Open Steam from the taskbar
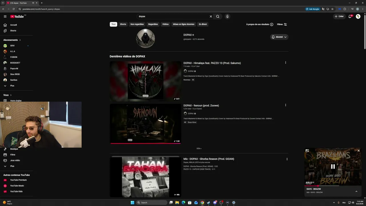This screenshot has width=366, height=206. 208,203
